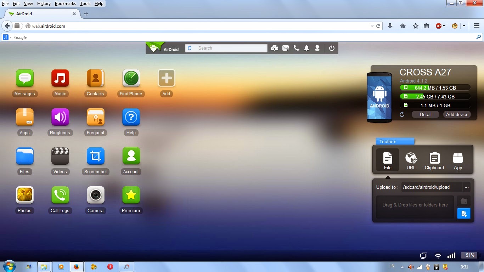Open the Windows Start button
The width and height of the screenshot is (484, 272).
[9, 267]
